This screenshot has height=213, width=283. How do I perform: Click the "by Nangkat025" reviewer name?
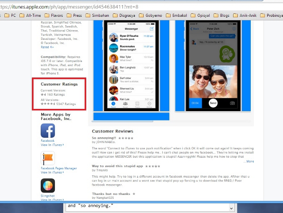(x=103, y=198)
